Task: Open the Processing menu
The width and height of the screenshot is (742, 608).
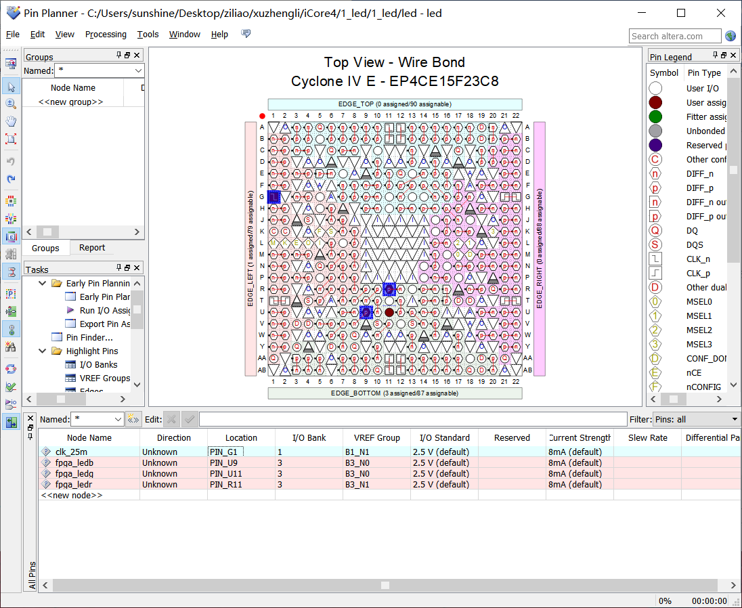Action: point(106,35)
